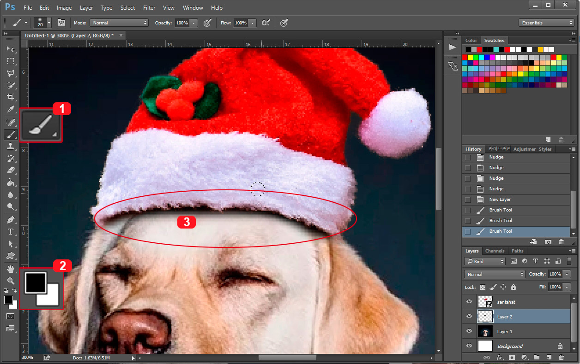This screenshot has width=580, height=364.
Task: Select the Blur tool
Action: point(11,194)
